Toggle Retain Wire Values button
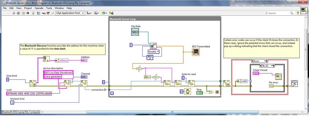309x128 pixels. pyautogui.click(x=39, y=13)
